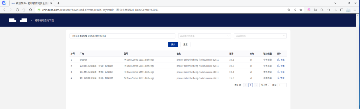
Task: Open the extensions puzzle menu
Action: point(322,10)
